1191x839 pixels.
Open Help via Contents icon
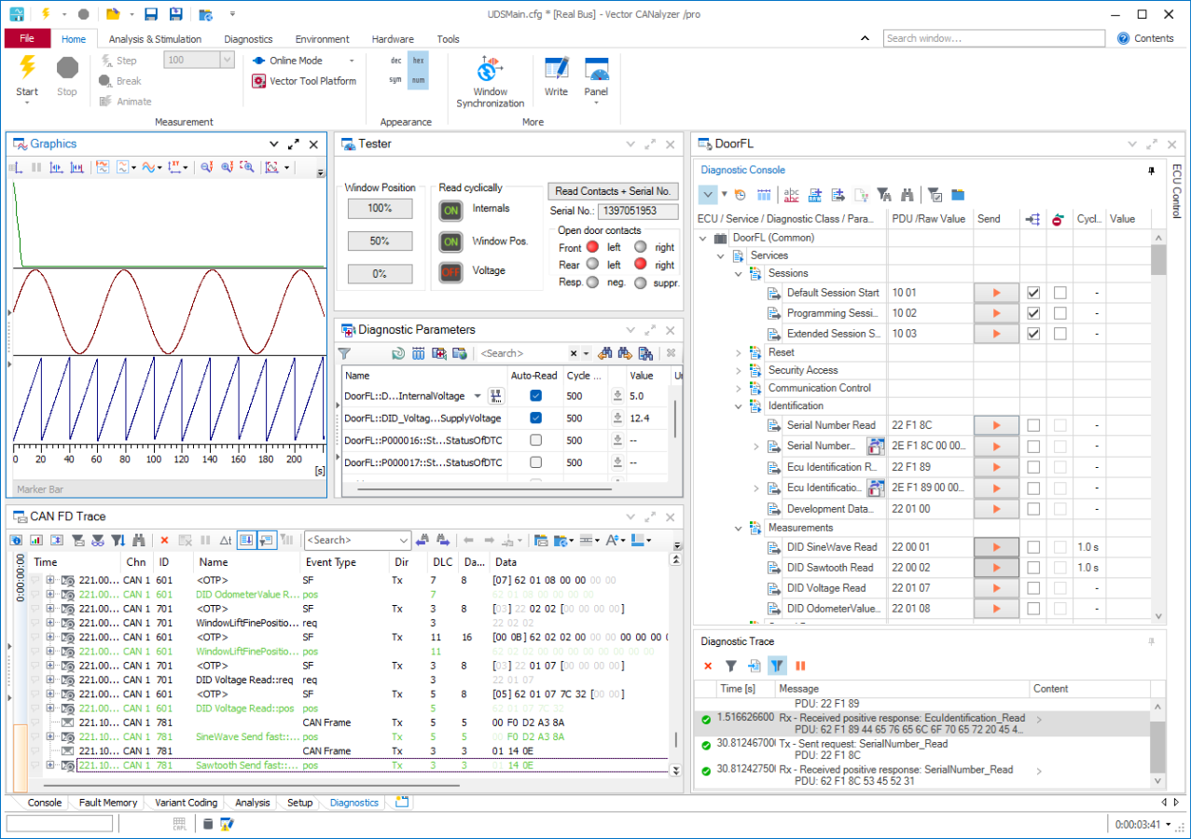pyautogui.click(x=1123, y=38)
